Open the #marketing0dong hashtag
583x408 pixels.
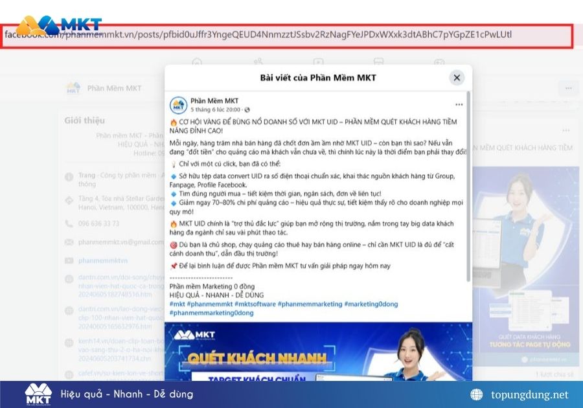(x=371, y=304)
